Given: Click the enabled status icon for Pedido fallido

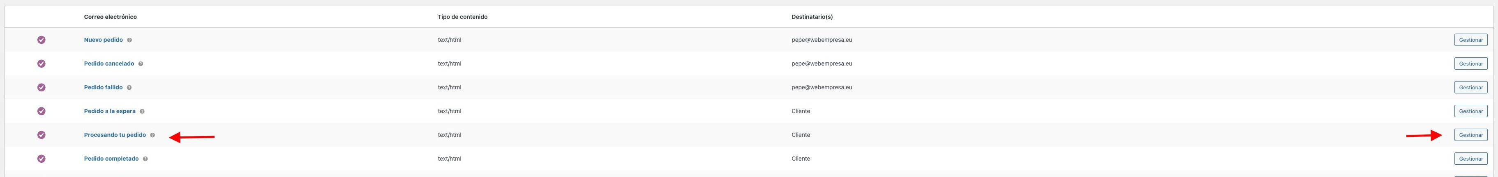Looking at the screenshot, I should tap(41, 88).
